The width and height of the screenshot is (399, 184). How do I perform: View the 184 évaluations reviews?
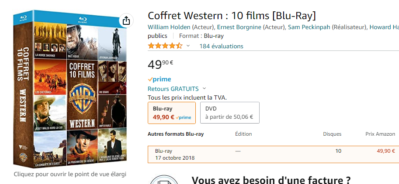click(x=221, y=46)
